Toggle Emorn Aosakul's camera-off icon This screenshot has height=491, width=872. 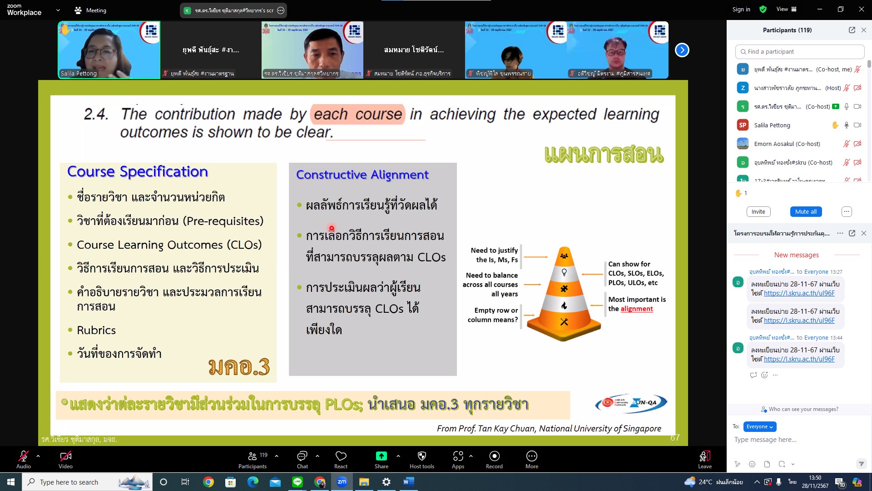click(x=857, y=144)
